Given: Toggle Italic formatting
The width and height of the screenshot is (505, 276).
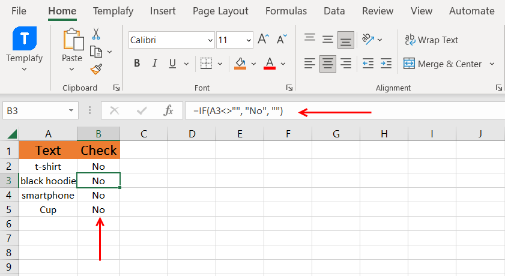Looking at the screenshot, I should click(x=154, y=64).
